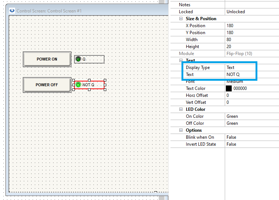Select the Height property label

tap(192, 47)
